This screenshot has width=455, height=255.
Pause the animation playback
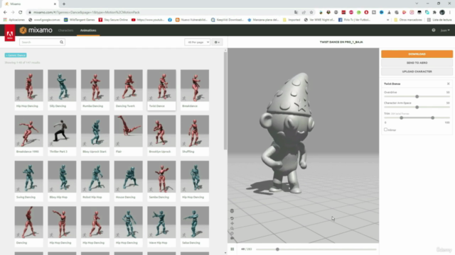(x=232, y=249)
